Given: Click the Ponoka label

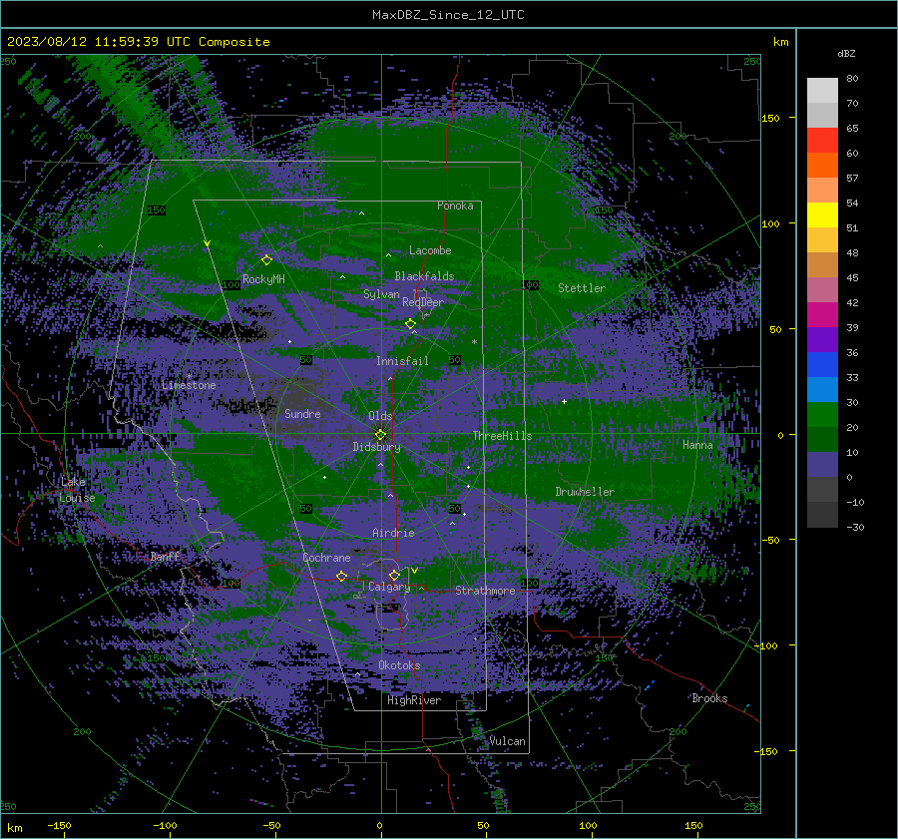Looking at the screenshot, I should coord(455,206).
